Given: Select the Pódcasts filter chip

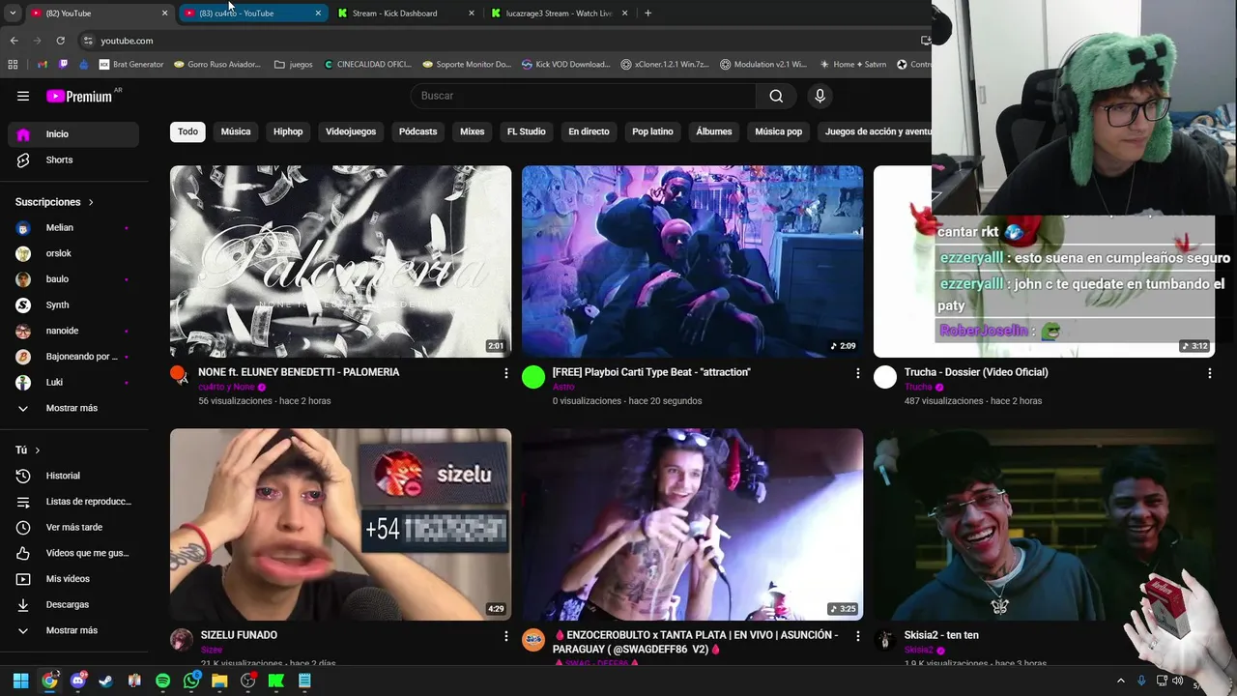Looking at the screenshot, I should [417, 131].
